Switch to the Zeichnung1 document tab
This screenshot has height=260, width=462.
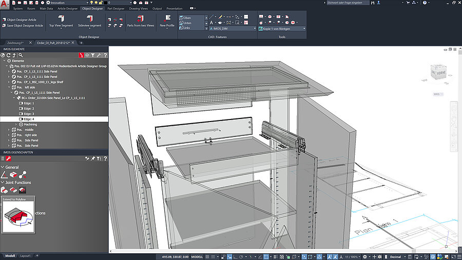coord(15,43)
